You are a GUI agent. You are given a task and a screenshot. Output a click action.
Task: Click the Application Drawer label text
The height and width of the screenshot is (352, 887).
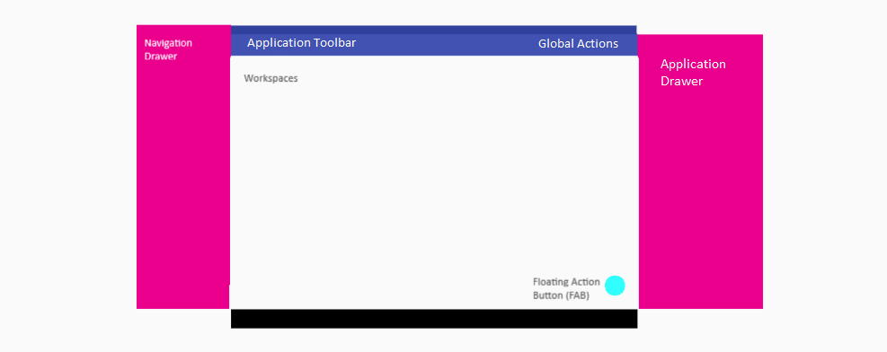pyautogui.click(x=693, y=73)
